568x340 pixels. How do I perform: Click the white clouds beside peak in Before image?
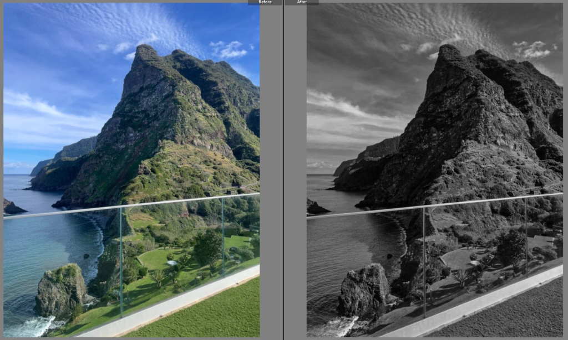(x=229, y=50)
